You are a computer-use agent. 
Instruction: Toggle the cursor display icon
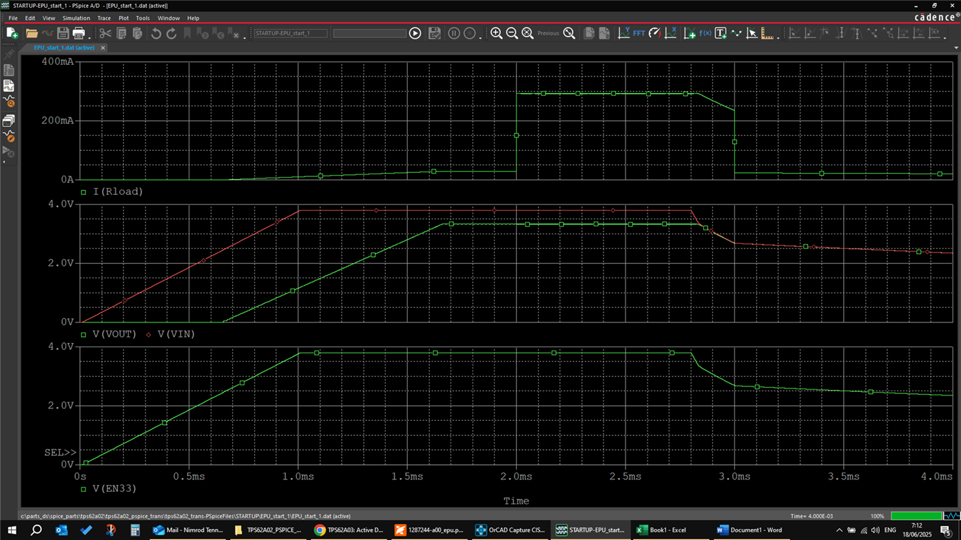pos(752,33)
